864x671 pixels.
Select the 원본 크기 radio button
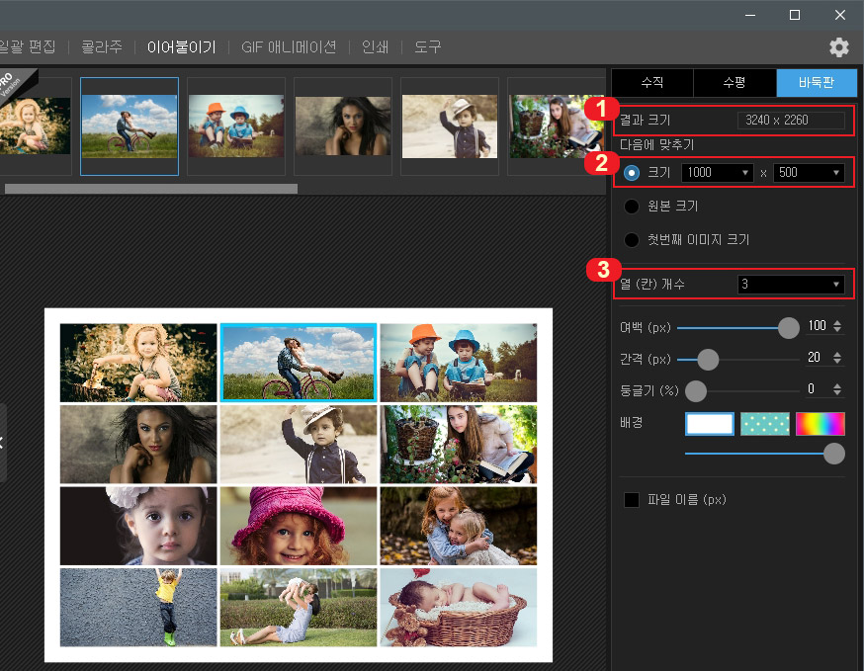point(632,207)
